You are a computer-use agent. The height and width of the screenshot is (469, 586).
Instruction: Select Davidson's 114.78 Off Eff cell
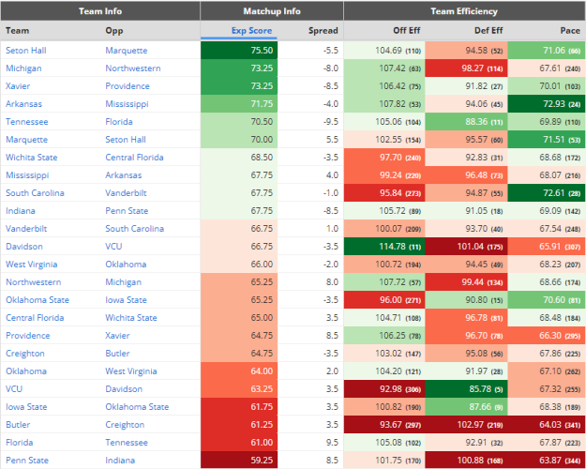[384, 247]
